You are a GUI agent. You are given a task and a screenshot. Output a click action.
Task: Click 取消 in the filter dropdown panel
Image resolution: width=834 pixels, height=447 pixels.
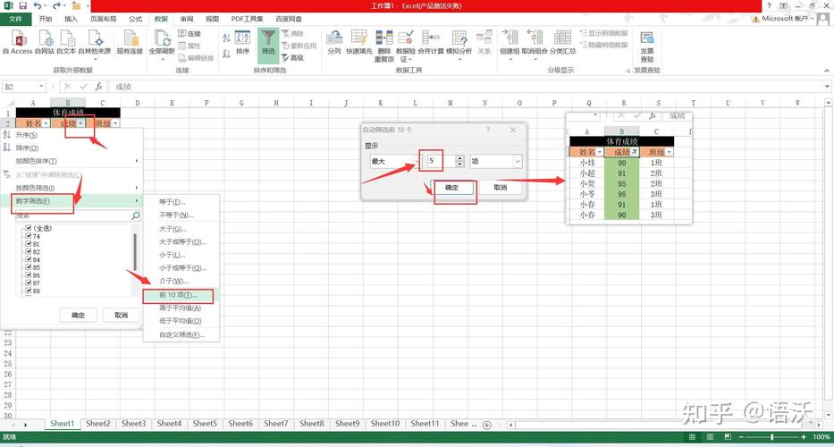(x=122, y=315)
